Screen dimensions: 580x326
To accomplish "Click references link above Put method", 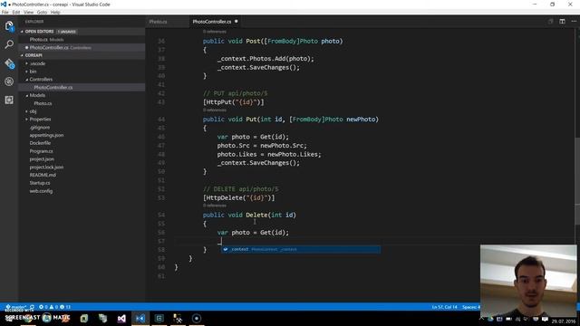I will coord(215,110).
